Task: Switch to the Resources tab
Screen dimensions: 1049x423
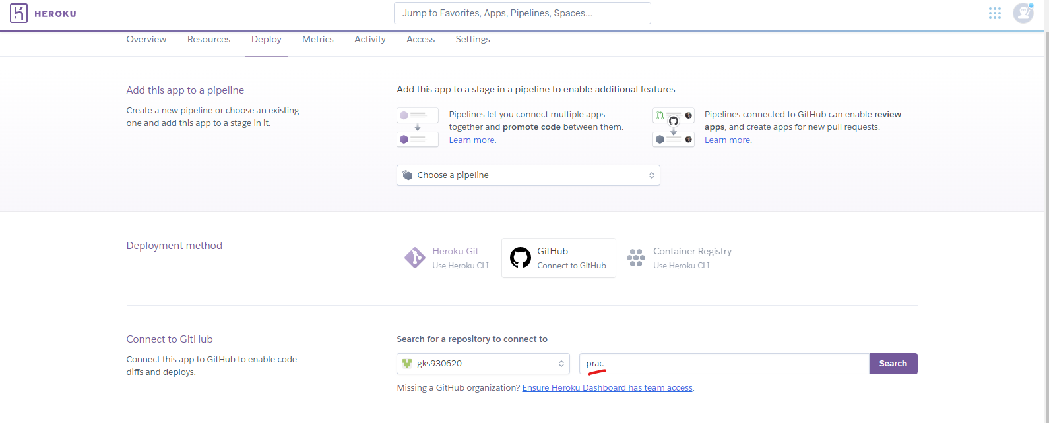Action: click(x=209, y=40)
